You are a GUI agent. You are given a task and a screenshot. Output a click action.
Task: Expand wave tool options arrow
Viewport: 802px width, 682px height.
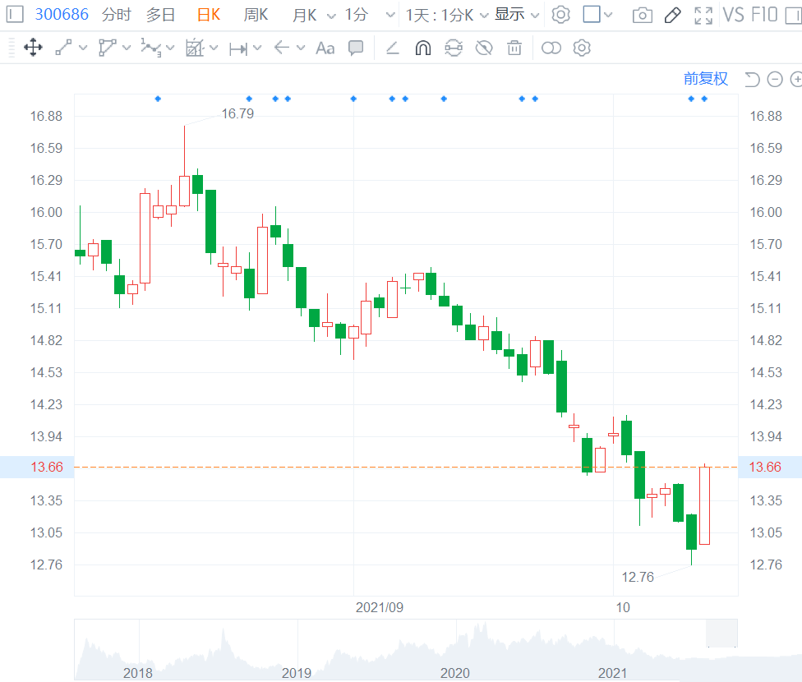pyautogui.click(x=170, y=48)
